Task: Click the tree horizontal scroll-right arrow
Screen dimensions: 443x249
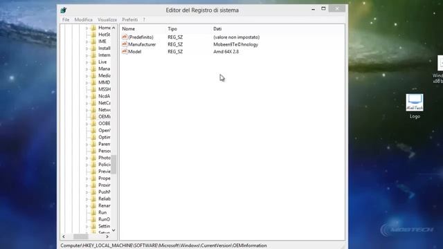Action: (x=107, y=237)
